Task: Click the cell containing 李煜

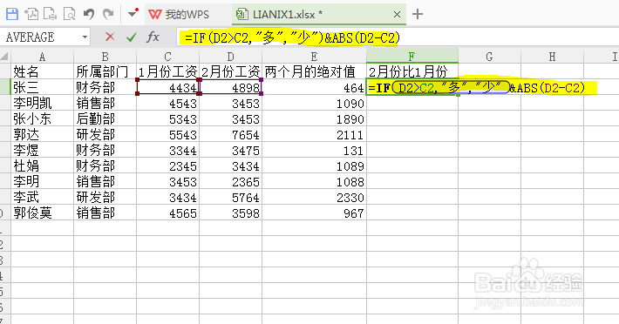Action: [42, 150]
